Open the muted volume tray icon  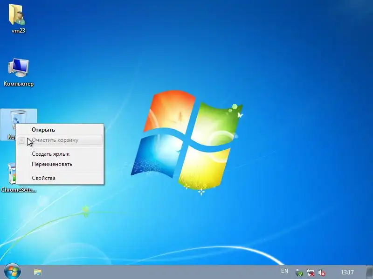pyautogui.click(x=322, y=272)
